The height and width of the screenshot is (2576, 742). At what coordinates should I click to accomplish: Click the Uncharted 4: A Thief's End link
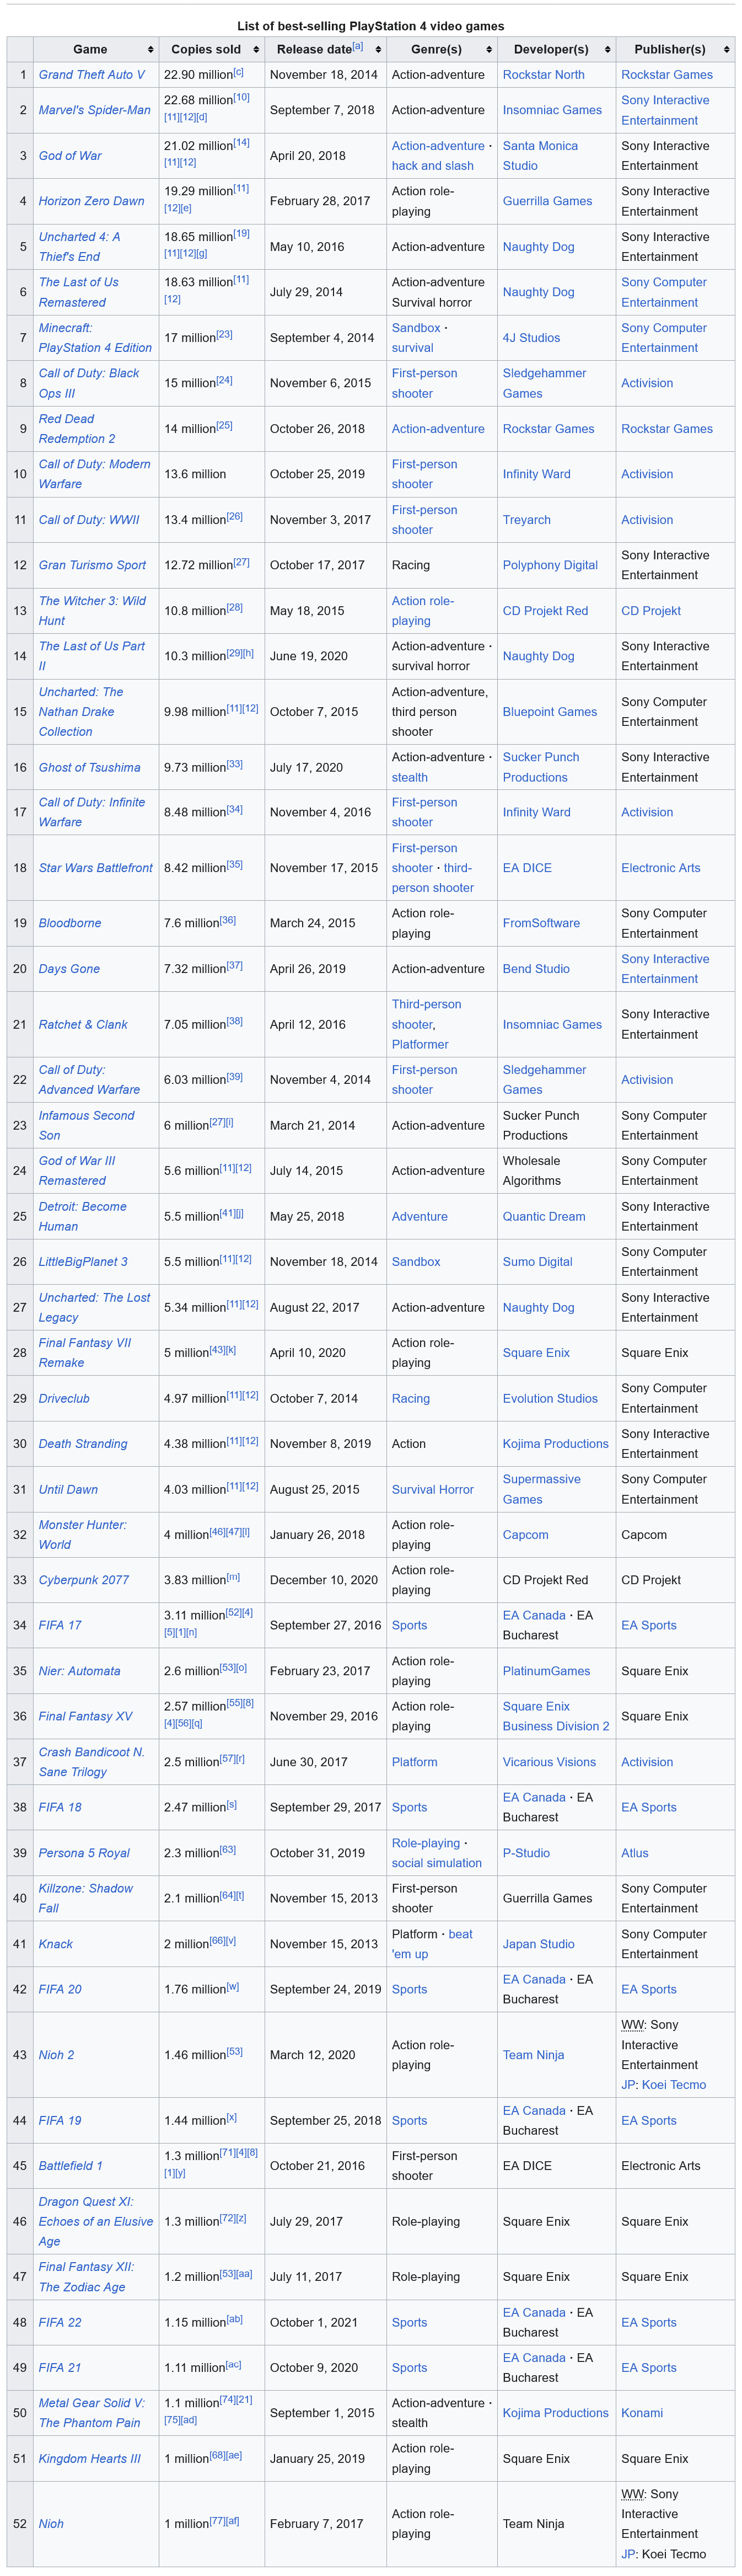[79, 247]
